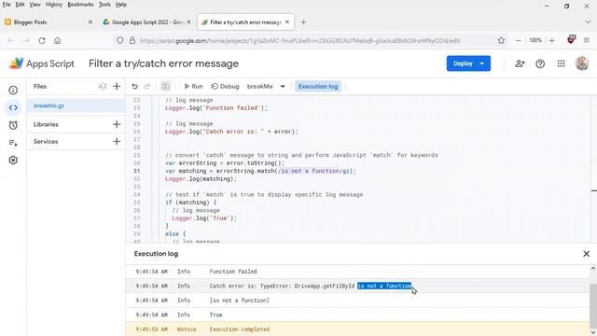Screen dimensions: 597x336
Task: Open the Triggers alarm clock icon
Action: tap(13, 125)
